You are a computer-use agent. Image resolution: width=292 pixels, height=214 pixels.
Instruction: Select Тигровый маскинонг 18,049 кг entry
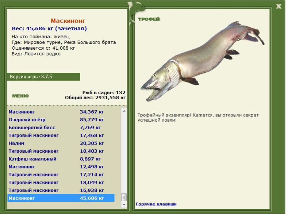[x=61, y=183]
